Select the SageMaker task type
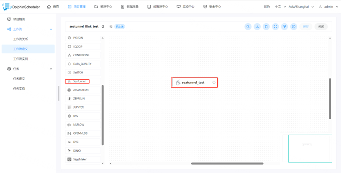The height and width of the screenshot is (173, 341). (83, 159)
